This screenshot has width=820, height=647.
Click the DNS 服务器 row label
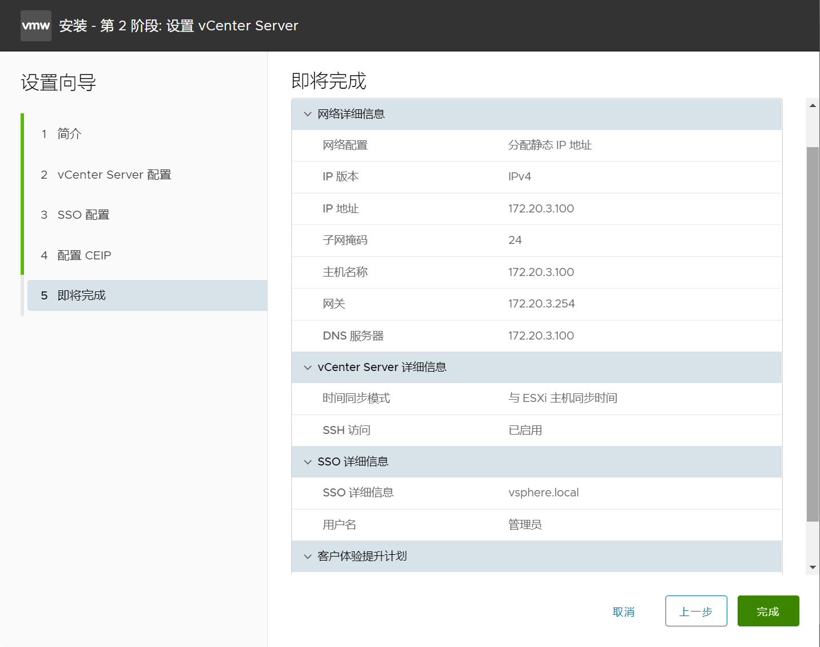coord(353,336)
